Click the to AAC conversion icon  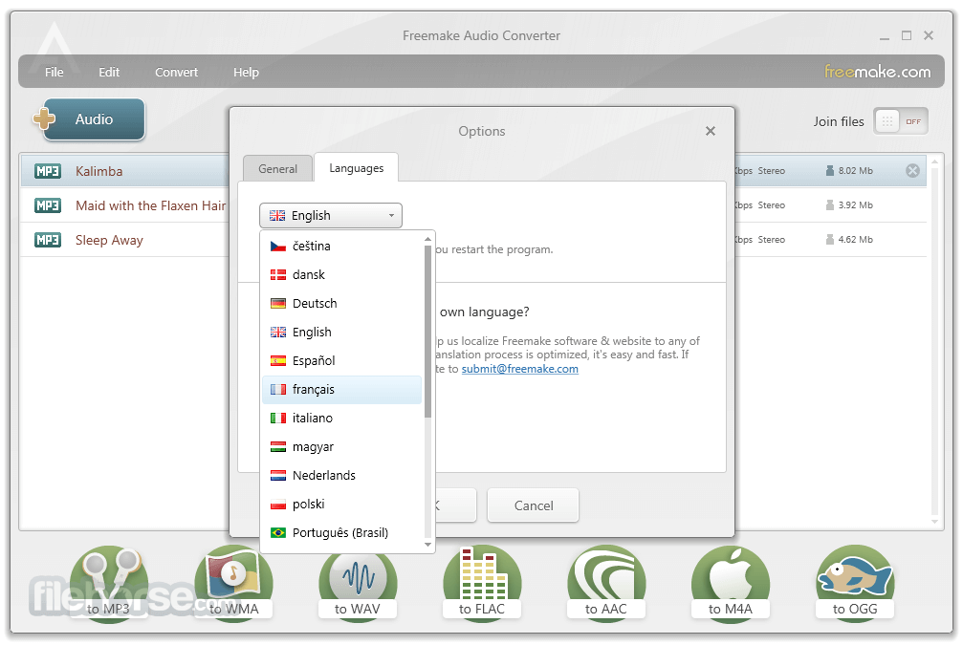pyautogui.click(x=606, y=583)
